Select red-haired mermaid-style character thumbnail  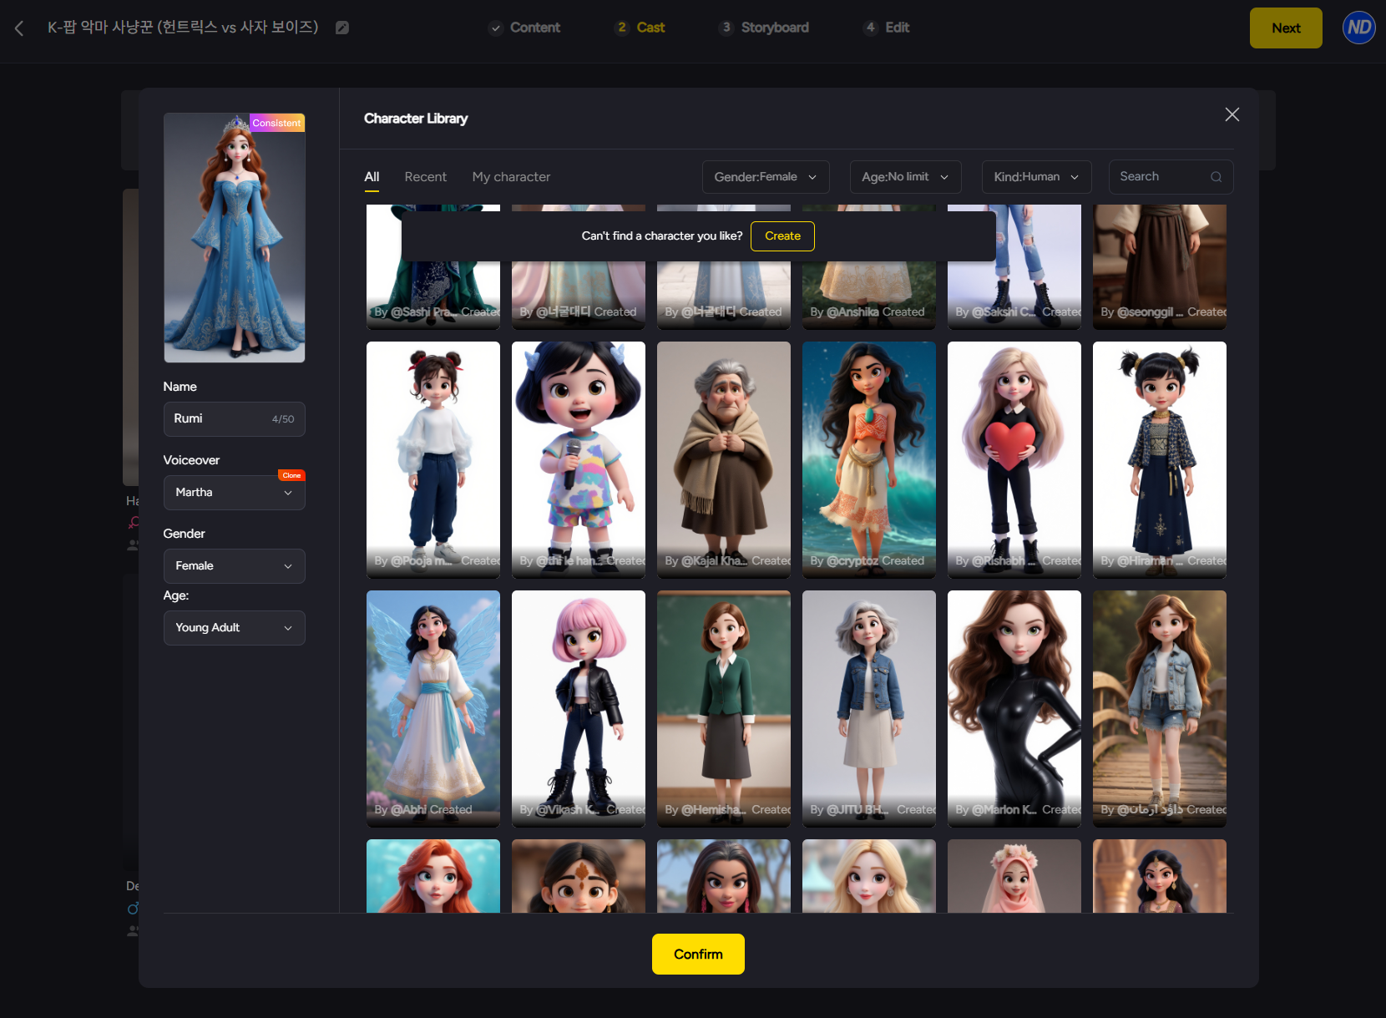(433, 876)
